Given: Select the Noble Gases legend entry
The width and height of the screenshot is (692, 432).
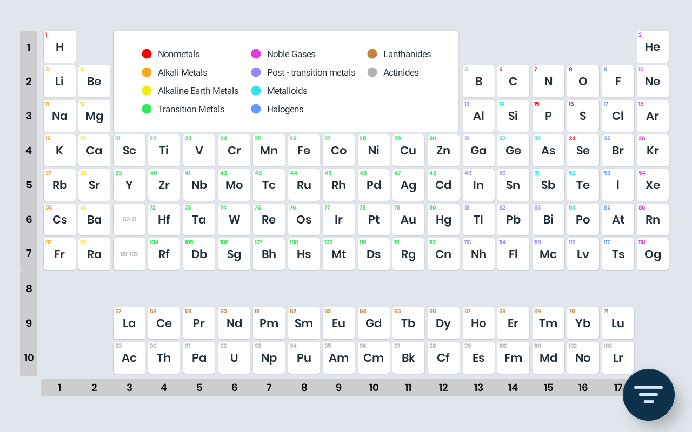Looking at the screenshot, I should coord(291,54).
